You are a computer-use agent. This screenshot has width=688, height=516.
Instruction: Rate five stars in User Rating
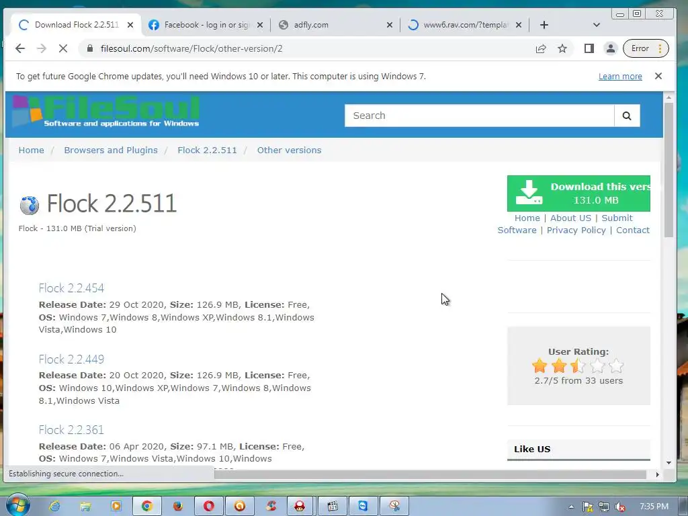click(x=617, y=365)
